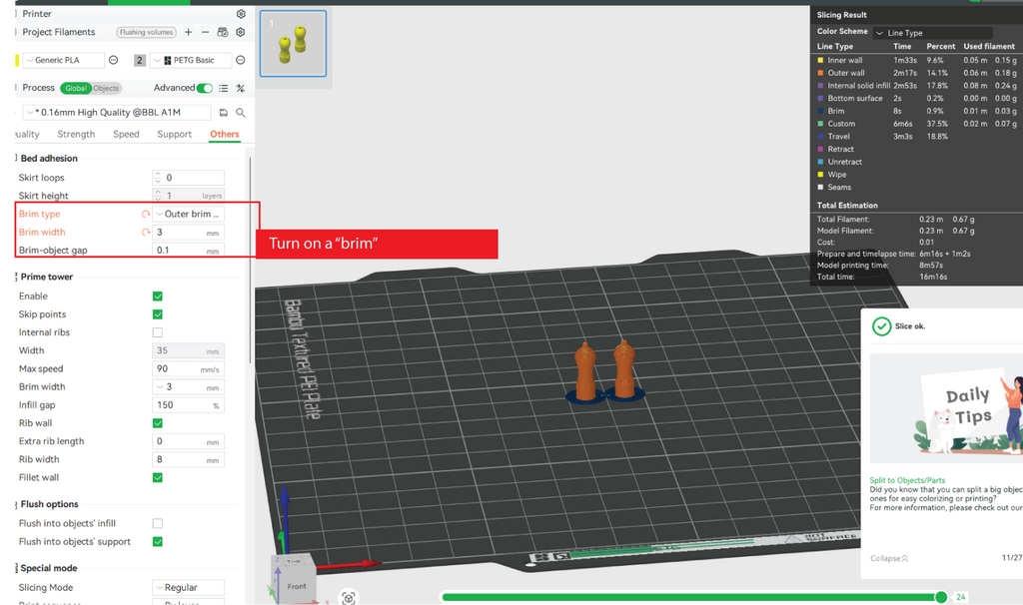Click the view icon at the viewport bottom
The height and width of the screenshot is (605, 1023).
[x=349, y=597]
